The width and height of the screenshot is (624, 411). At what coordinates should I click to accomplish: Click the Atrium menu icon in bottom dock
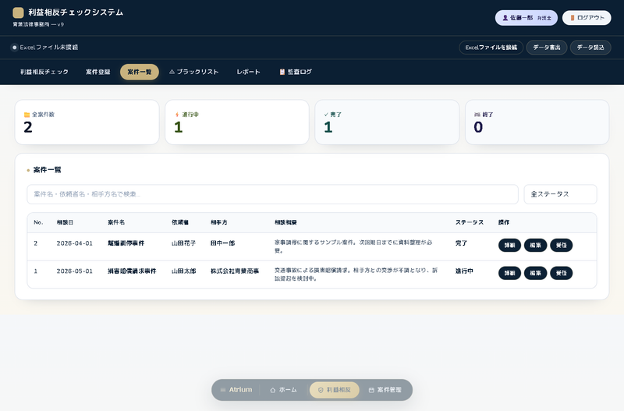click(223, 390)
